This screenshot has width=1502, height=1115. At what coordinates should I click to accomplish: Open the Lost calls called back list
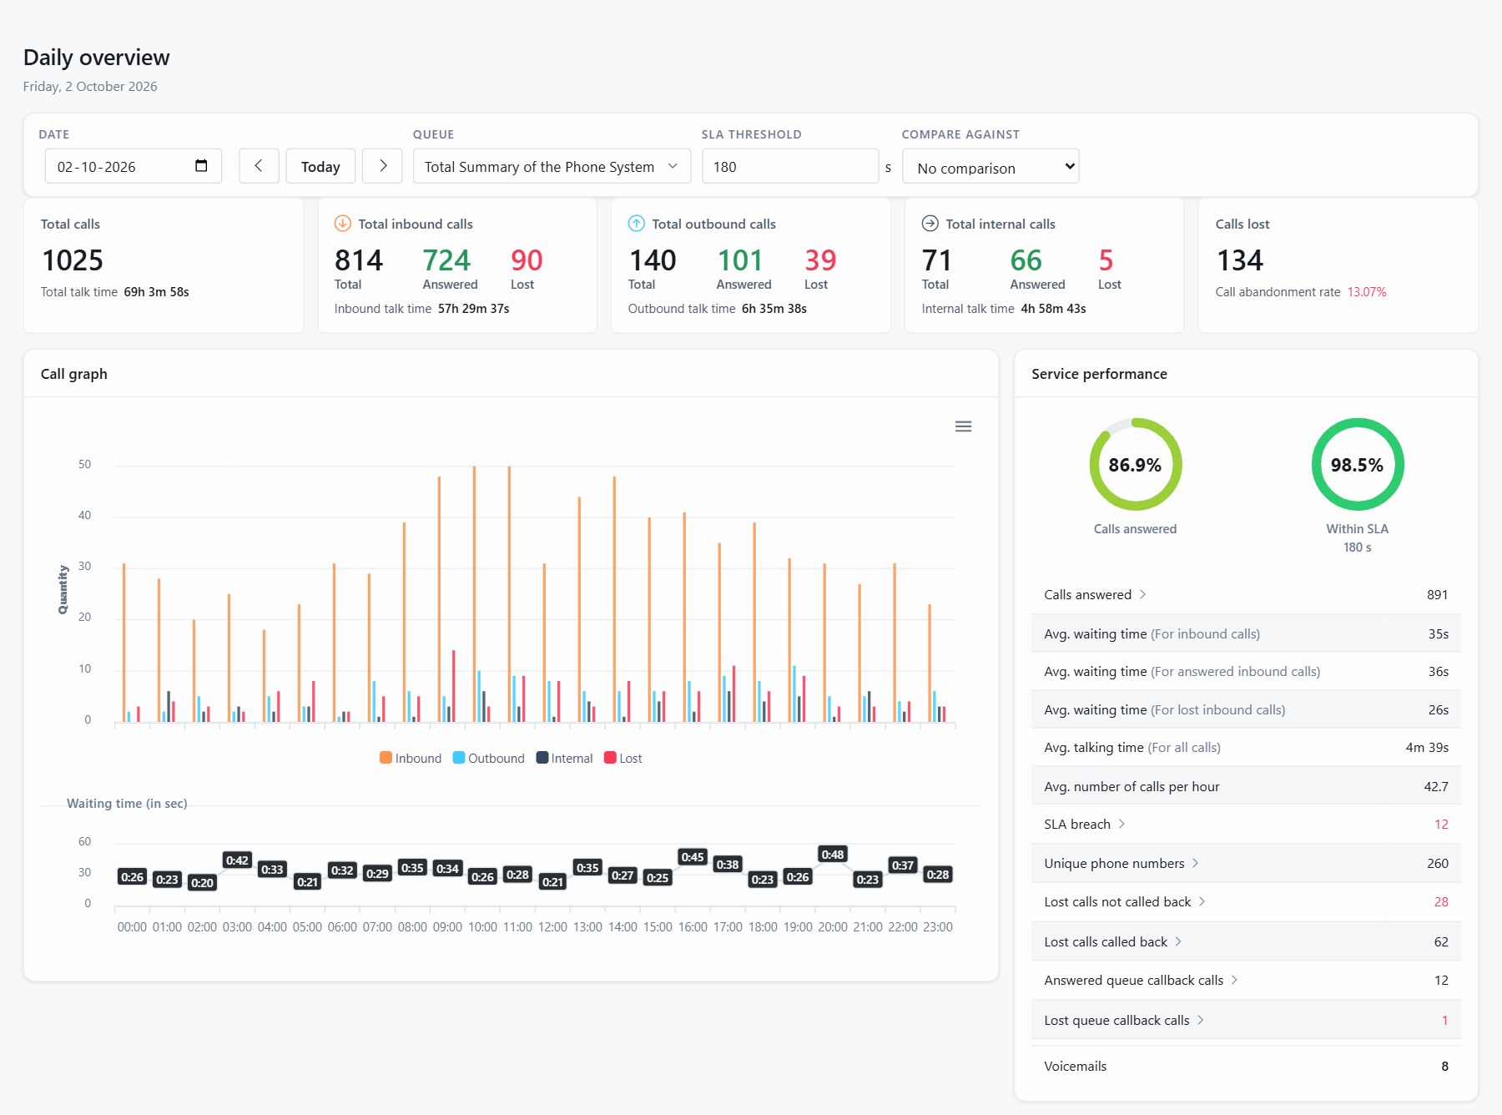[x=1246, y=941]
